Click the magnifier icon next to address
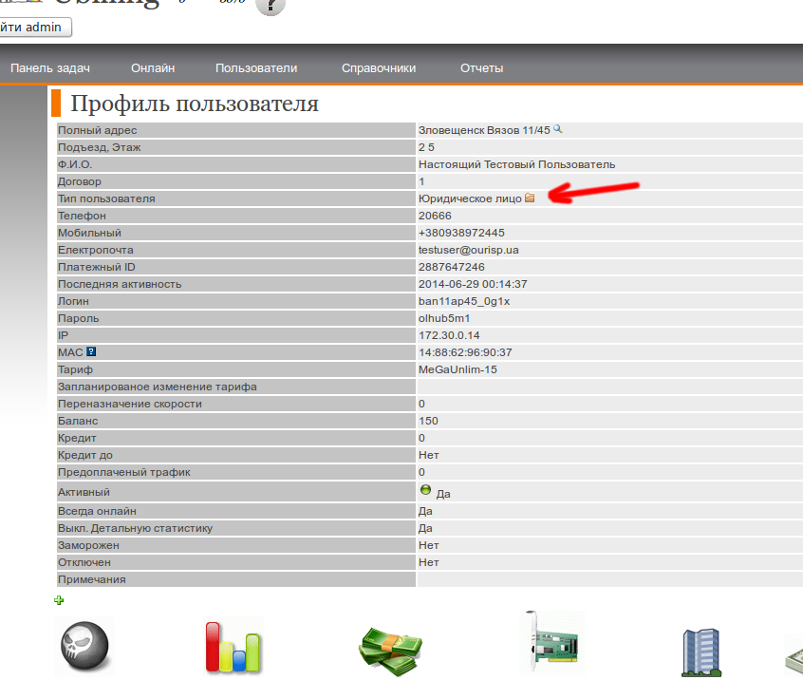Image resolution: width=803 pixels, height=680 pixels. click(558, 129)
